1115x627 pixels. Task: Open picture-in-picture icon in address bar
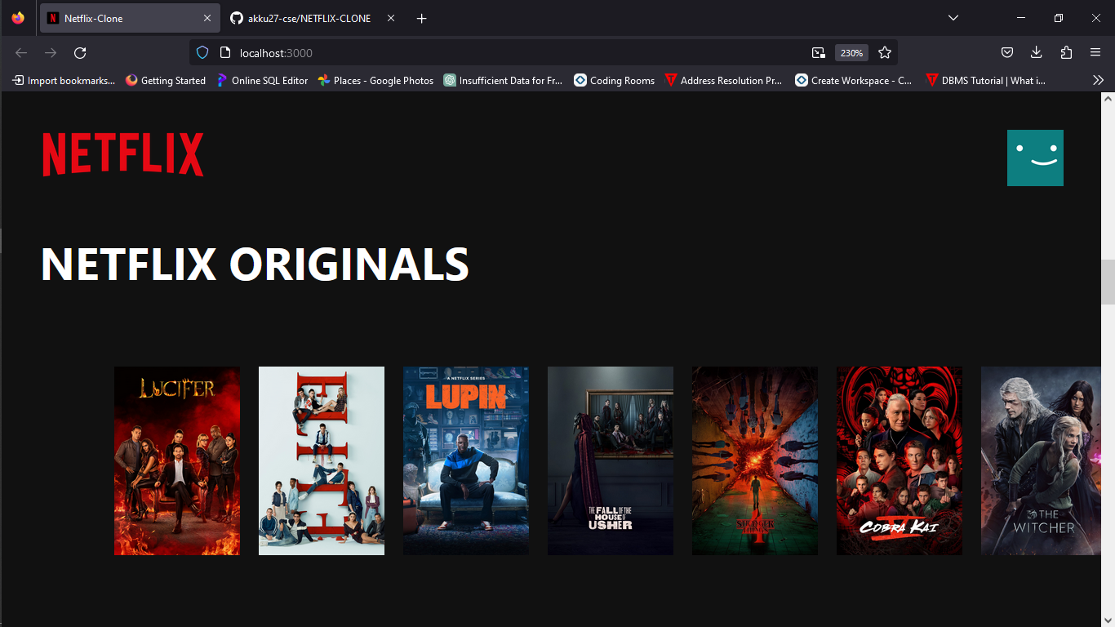[x=818, y=52]
